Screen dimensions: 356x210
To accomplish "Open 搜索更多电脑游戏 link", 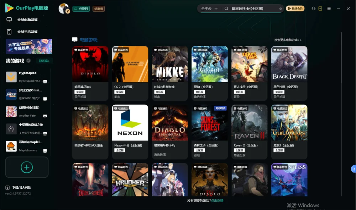I will pos(288,40).
